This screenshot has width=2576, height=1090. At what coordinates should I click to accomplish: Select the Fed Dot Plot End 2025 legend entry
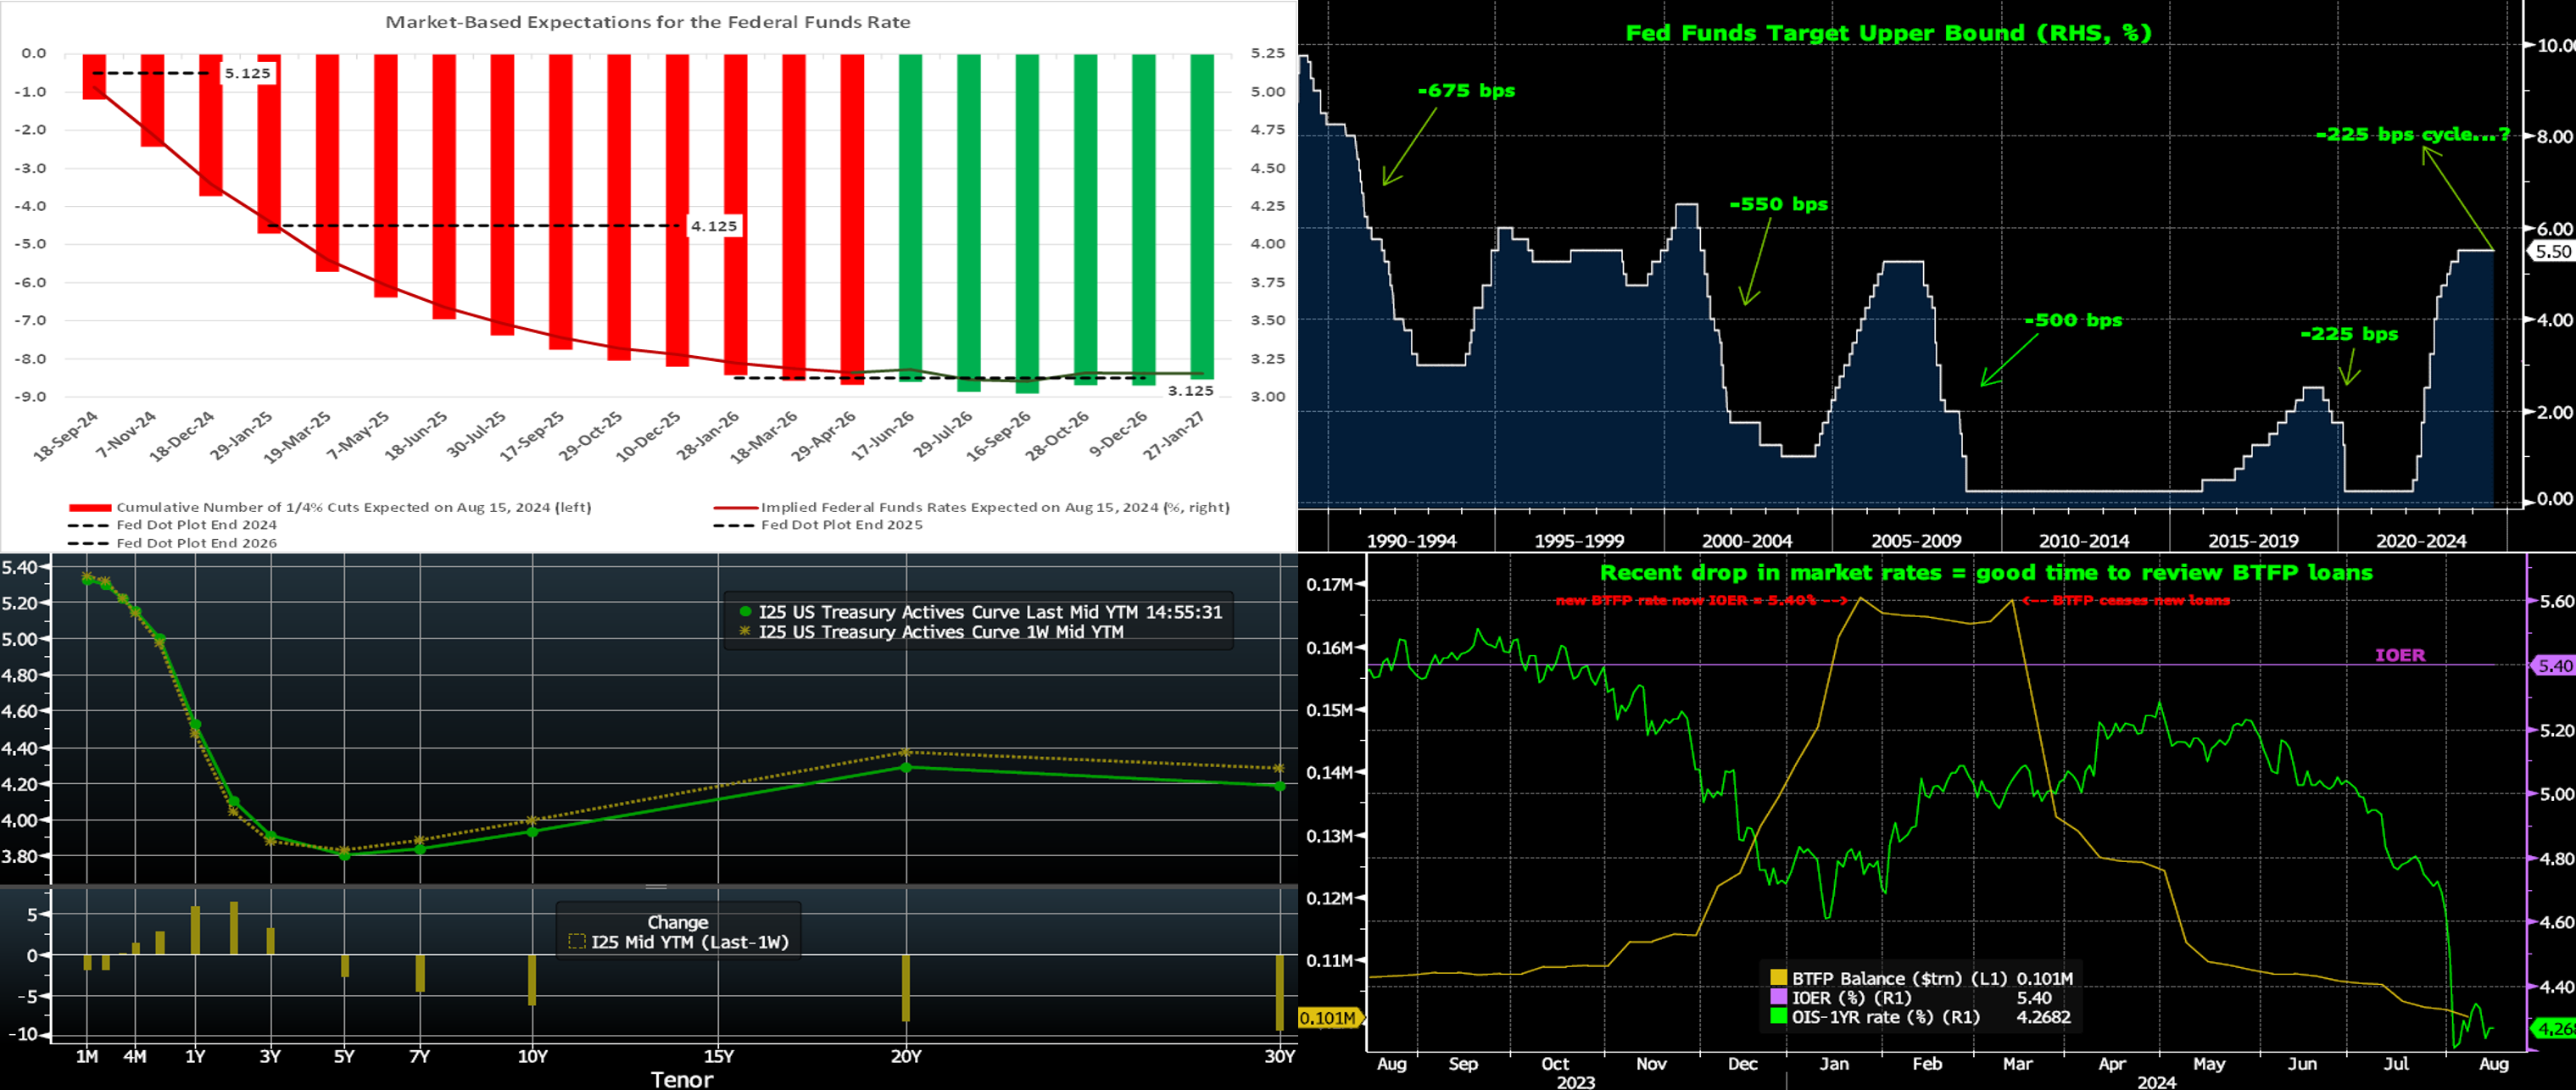pyautogui.click(x=841, y=525)
